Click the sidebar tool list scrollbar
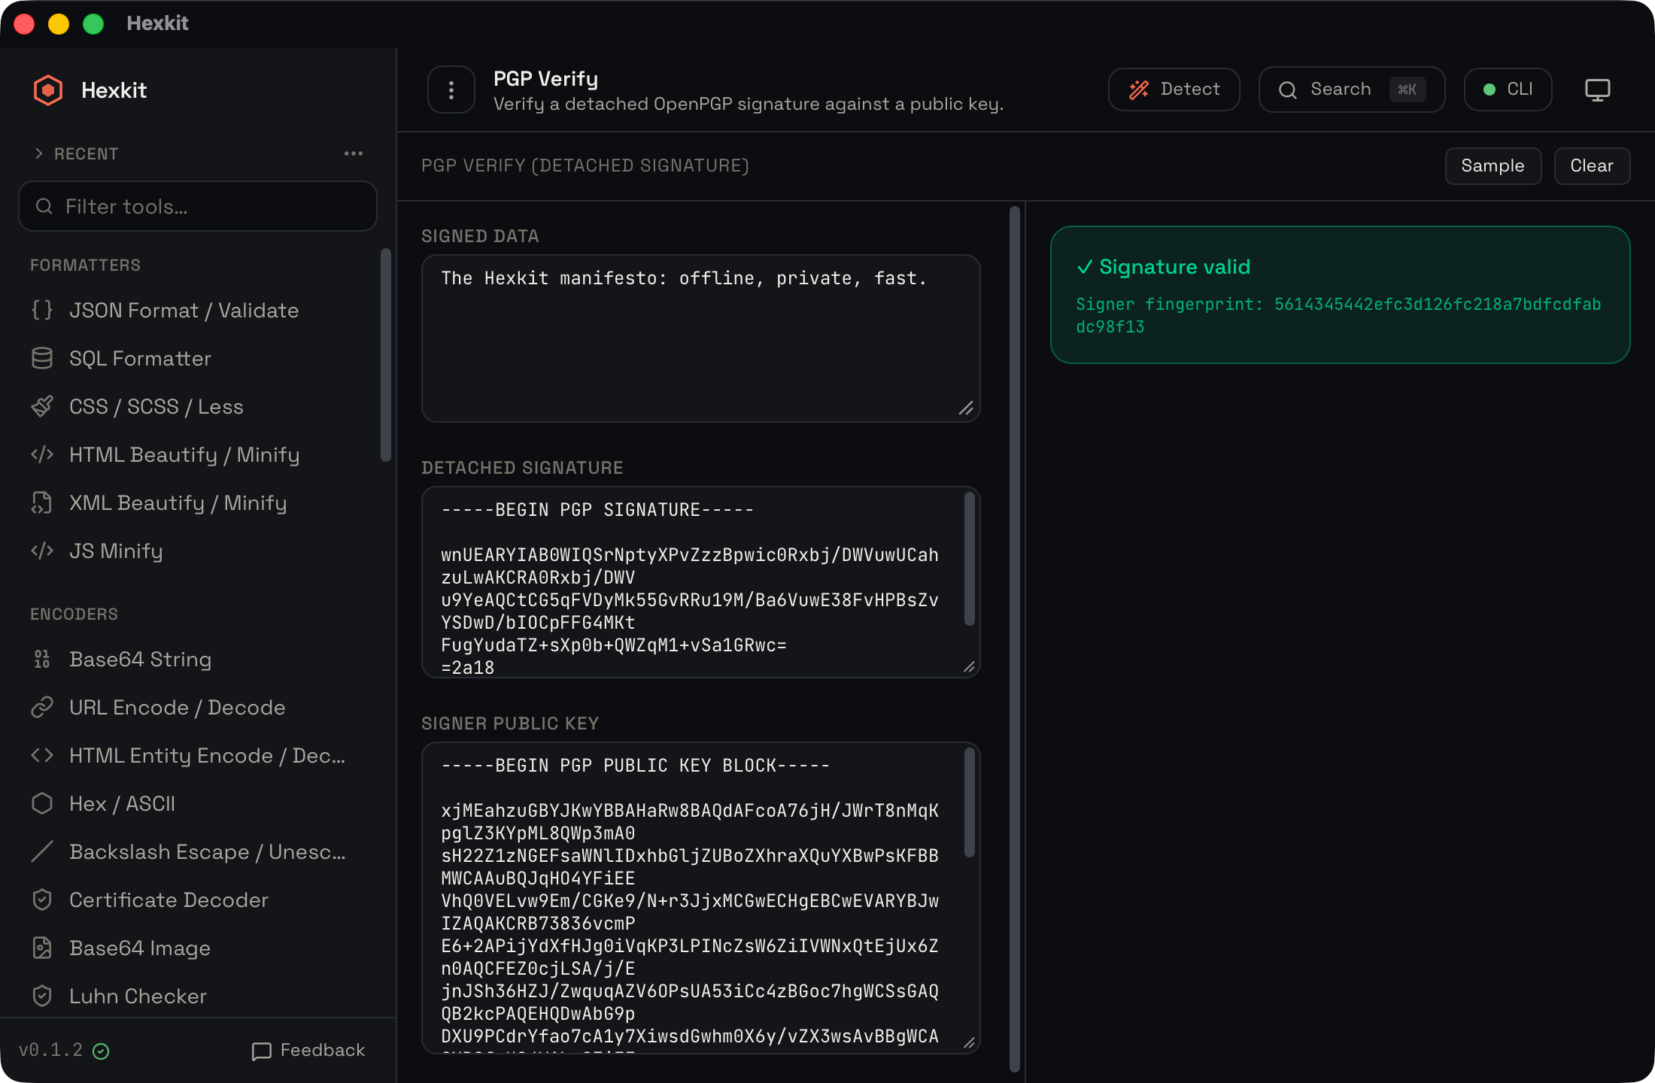This screenshot has height=1083, width=1655. pyautogui.click(x=386, y=354)
